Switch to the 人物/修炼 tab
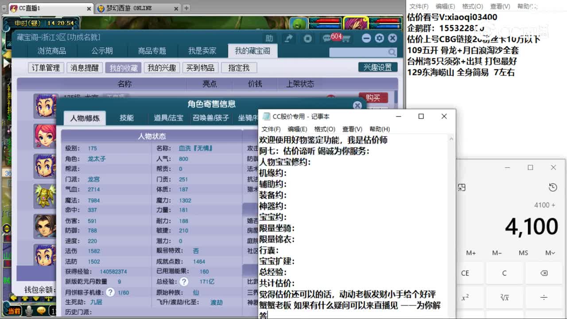Viewport: 567px width, 319px height. click(85, 118)
